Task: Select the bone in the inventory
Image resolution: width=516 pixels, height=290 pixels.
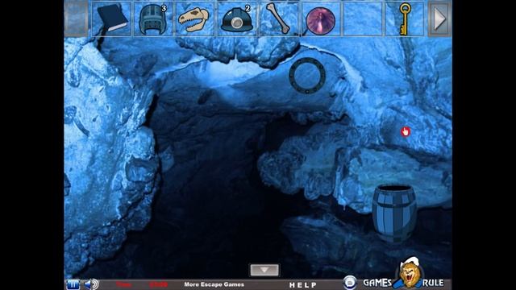Action: (278, 18)
